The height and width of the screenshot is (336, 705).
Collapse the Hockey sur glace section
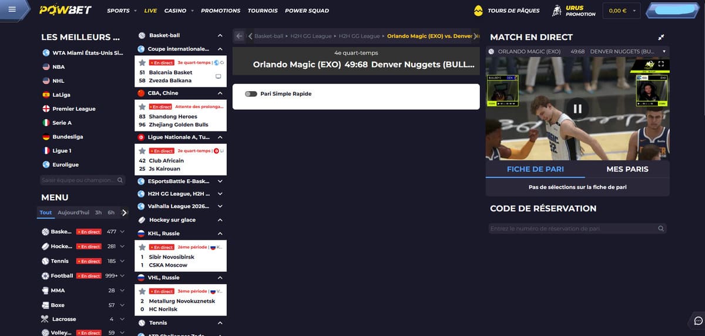click(x=220, y=220)
